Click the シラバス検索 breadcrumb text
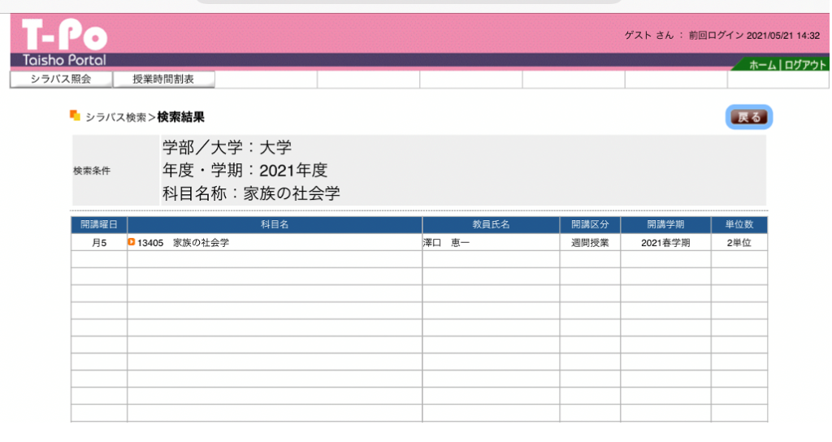The height and width of the screenshot is (442, 832). (115, 118)
